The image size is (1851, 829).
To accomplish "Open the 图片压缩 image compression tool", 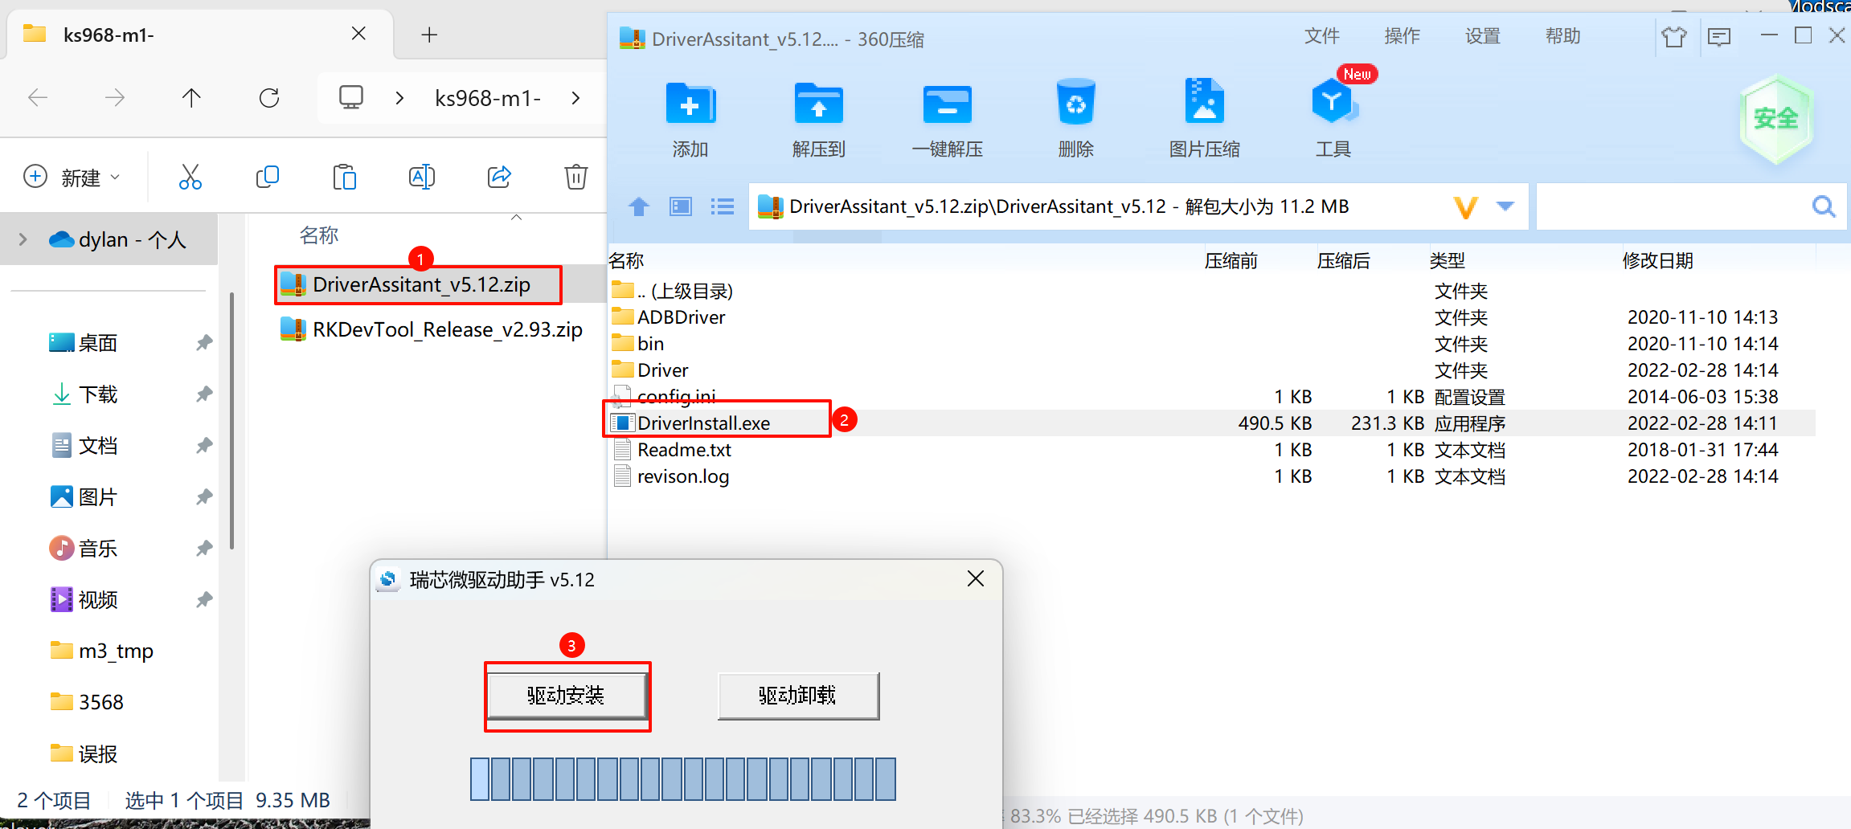I will coord(1204,101).
